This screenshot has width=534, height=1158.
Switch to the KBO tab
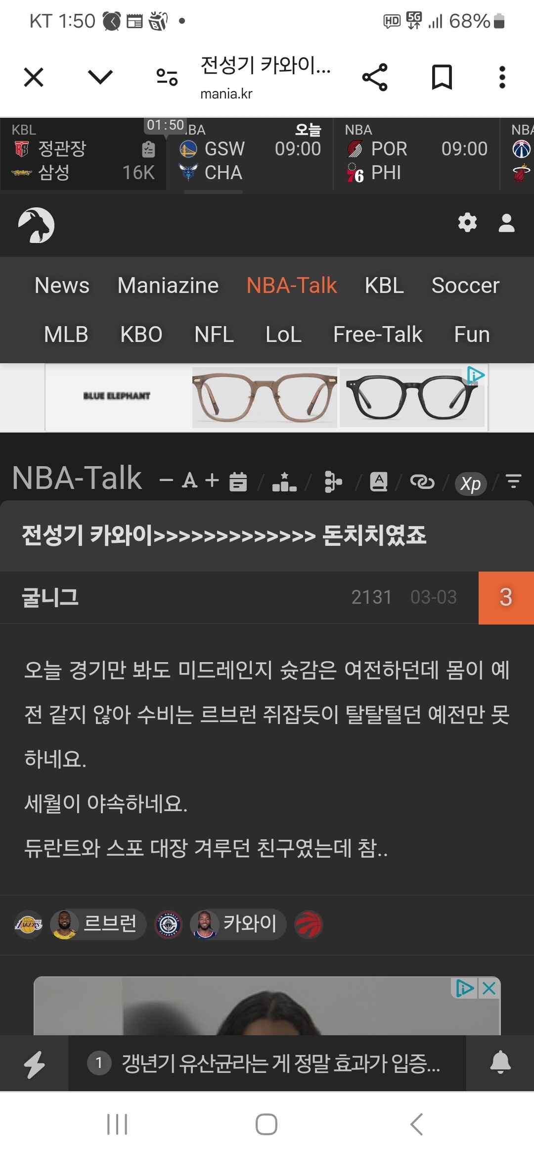coord(141,335)
